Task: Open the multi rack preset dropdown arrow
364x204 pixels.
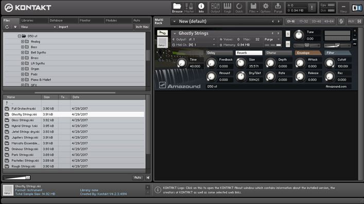Action: pyautogui.click(x=175, y=22)
